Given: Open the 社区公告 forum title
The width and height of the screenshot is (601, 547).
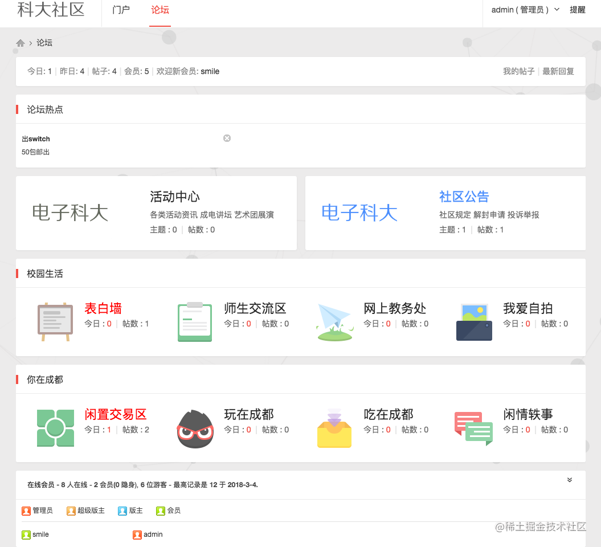Looking at the screenshot, I should tap(464, 197).
